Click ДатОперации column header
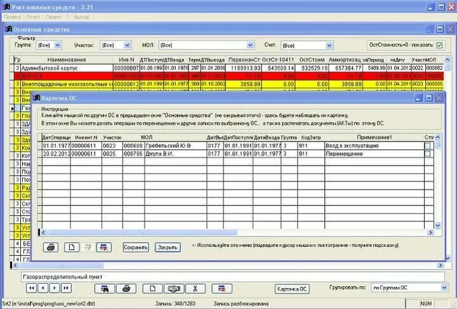The width and height of the screenshot is (457, 309). (56, 137)
